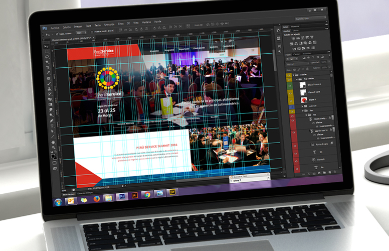Click the canvas vertical scrollbar
The image size is (389, 251).
275,60
